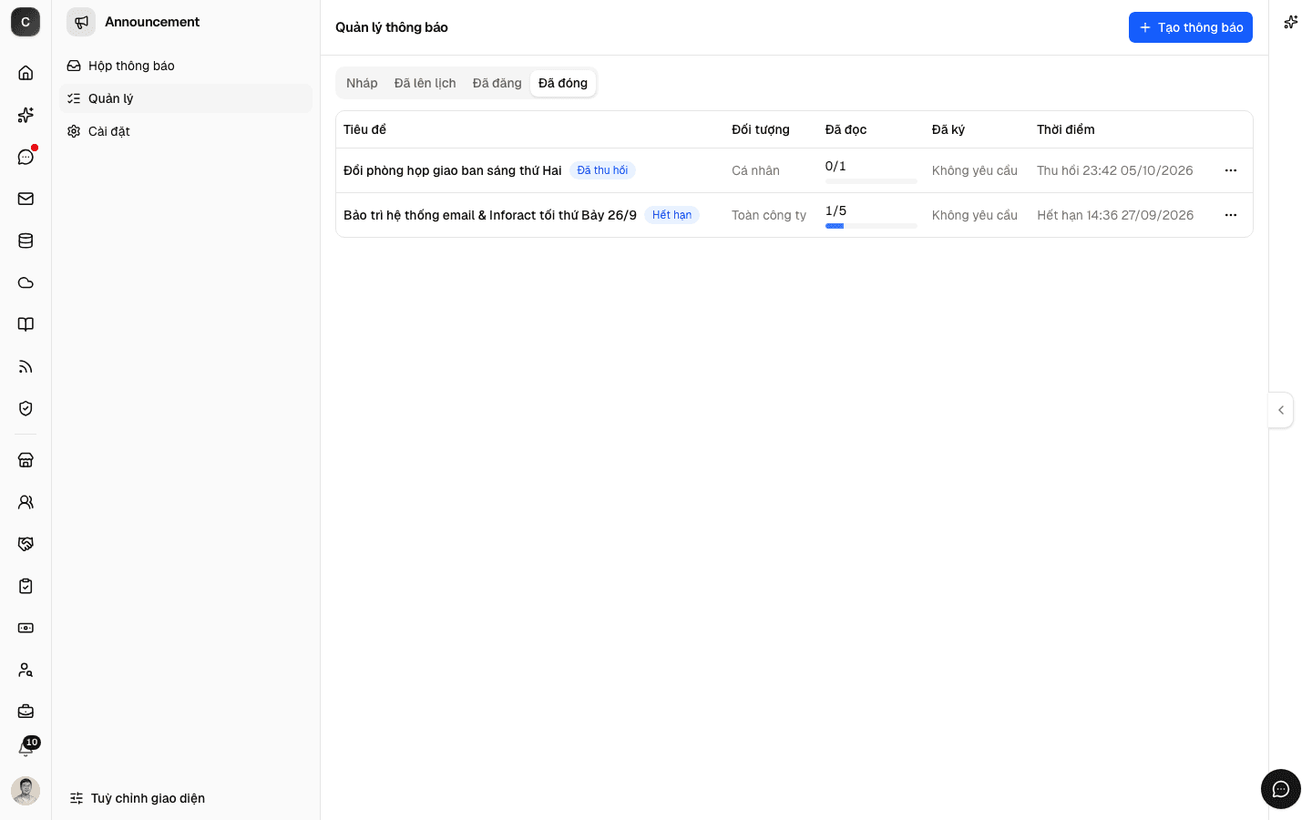
Task: Open row menu for Bảo trì hệ thống announcement
Action: coord(1231,215)
